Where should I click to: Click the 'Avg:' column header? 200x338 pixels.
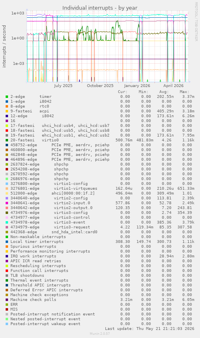tap(164, 92)
